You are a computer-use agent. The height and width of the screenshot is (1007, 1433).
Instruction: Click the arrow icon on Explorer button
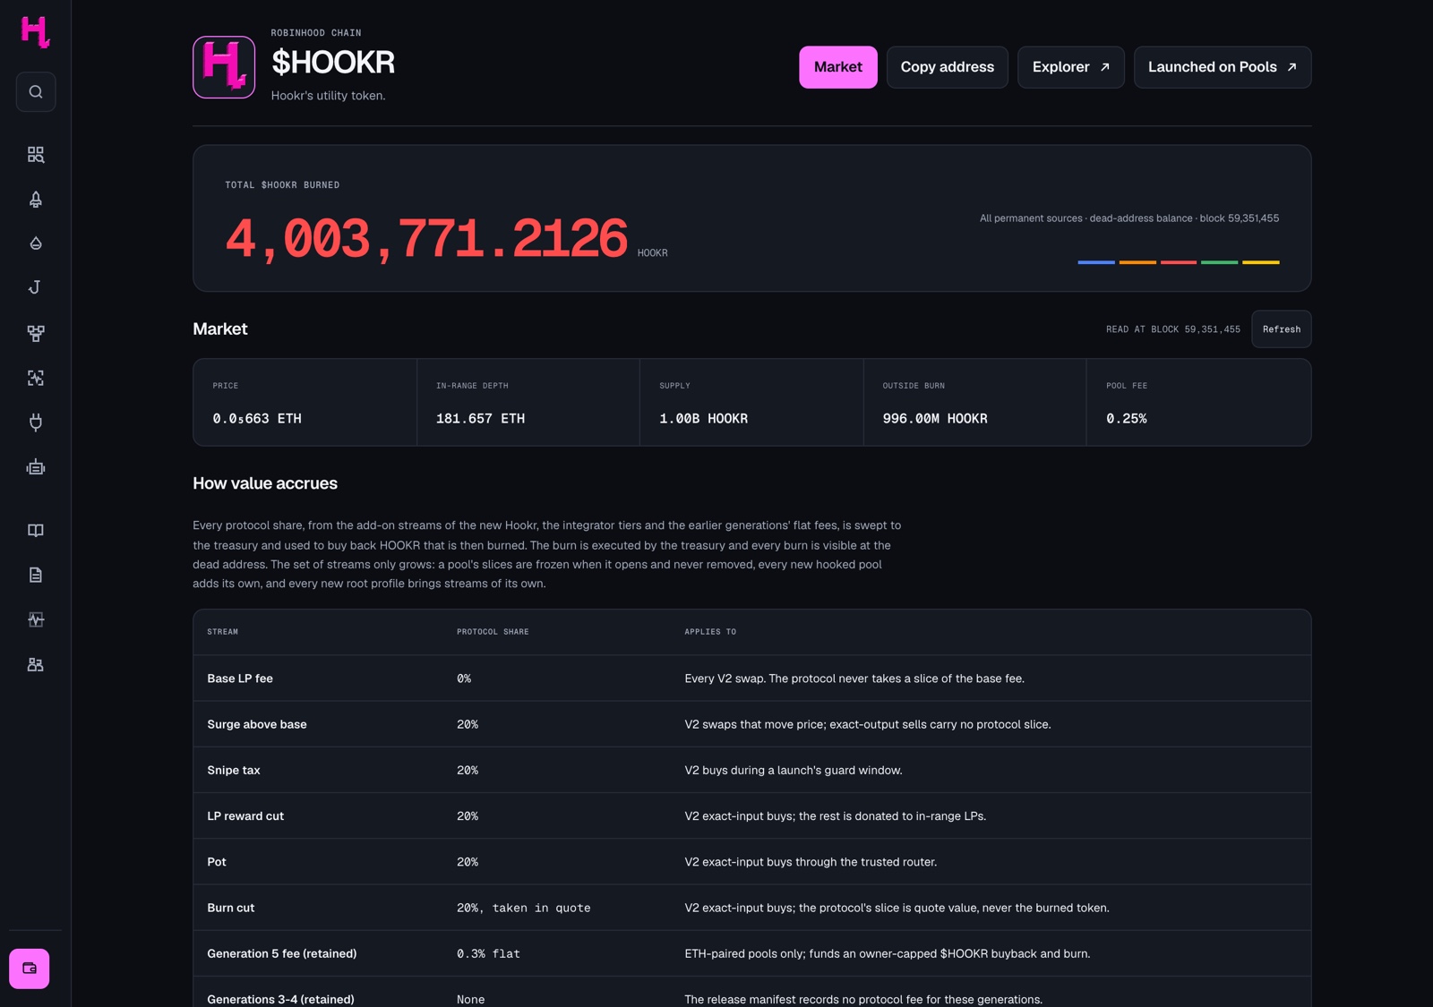click(x=1105, y=67)
